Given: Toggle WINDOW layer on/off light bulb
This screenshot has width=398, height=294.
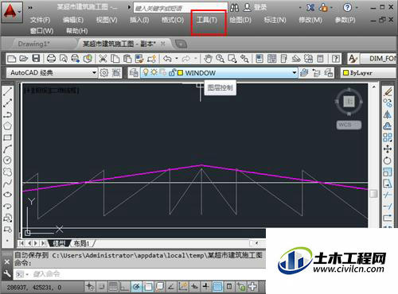Looking at the screenshot, I should pyautogui.click(x=146, y=72).
